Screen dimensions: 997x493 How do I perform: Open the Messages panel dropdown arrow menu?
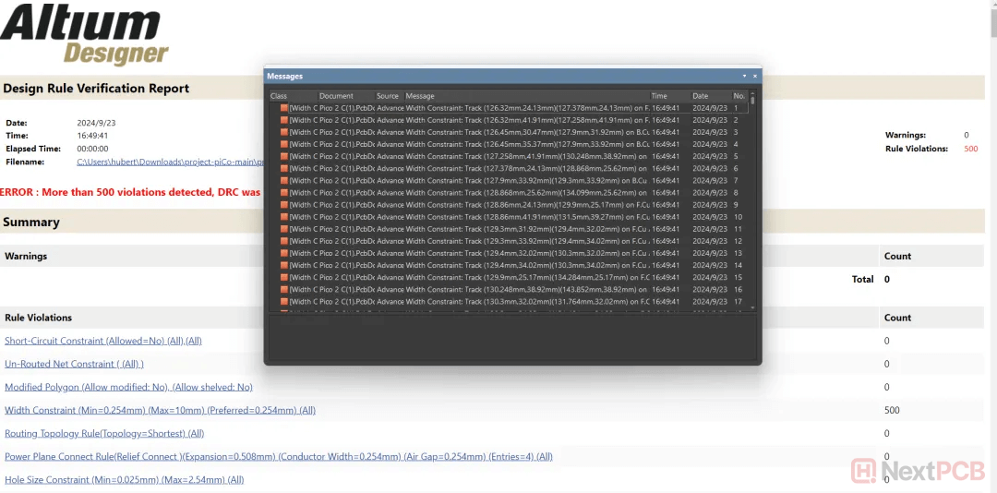pos(744,76)
